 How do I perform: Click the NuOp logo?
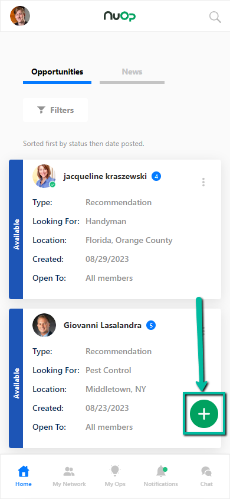[x=119, y=16]
